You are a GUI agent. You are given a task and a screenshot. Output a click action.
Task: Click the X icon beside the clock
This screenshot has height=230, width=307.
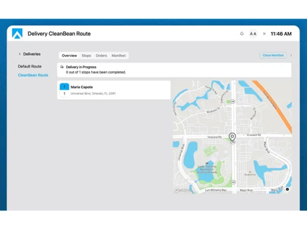click(x=264, y=34)
